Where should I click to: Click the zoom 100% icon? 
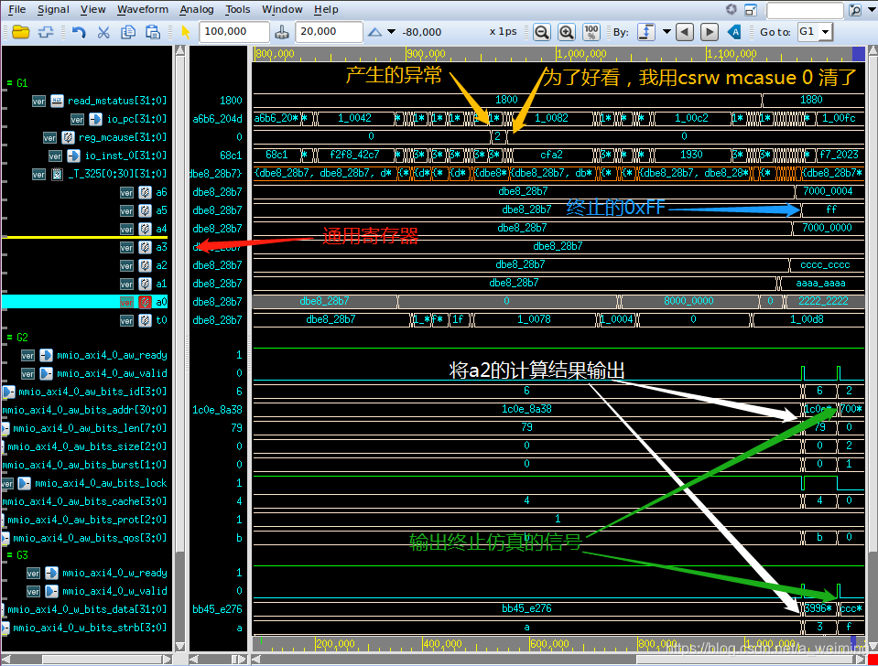pyautogui.click(x=591, y=32)
